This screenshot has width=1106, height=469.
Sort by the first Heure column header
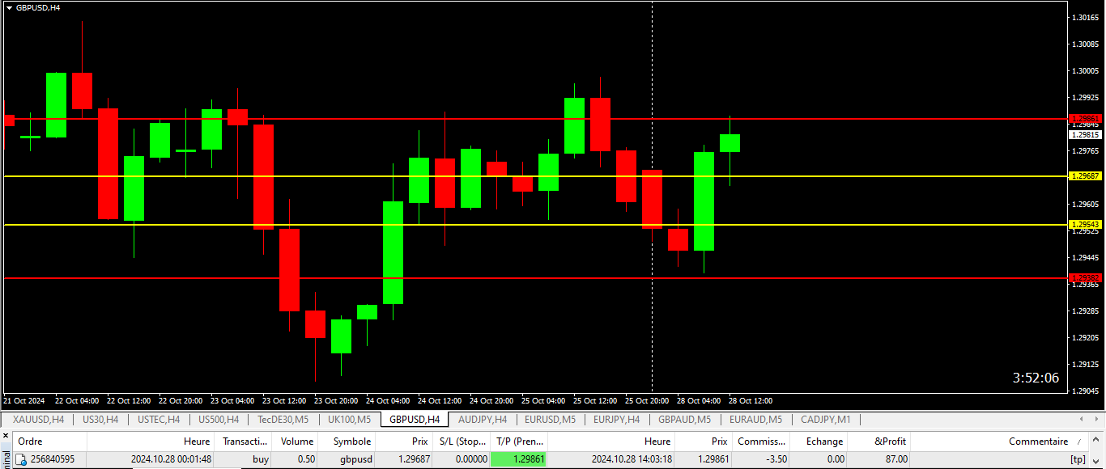point(151,442)
